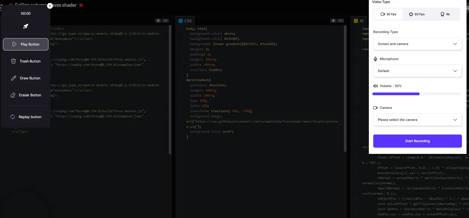Click the Replay button
This screenshot has width=469, height=218.
(26, 117)
